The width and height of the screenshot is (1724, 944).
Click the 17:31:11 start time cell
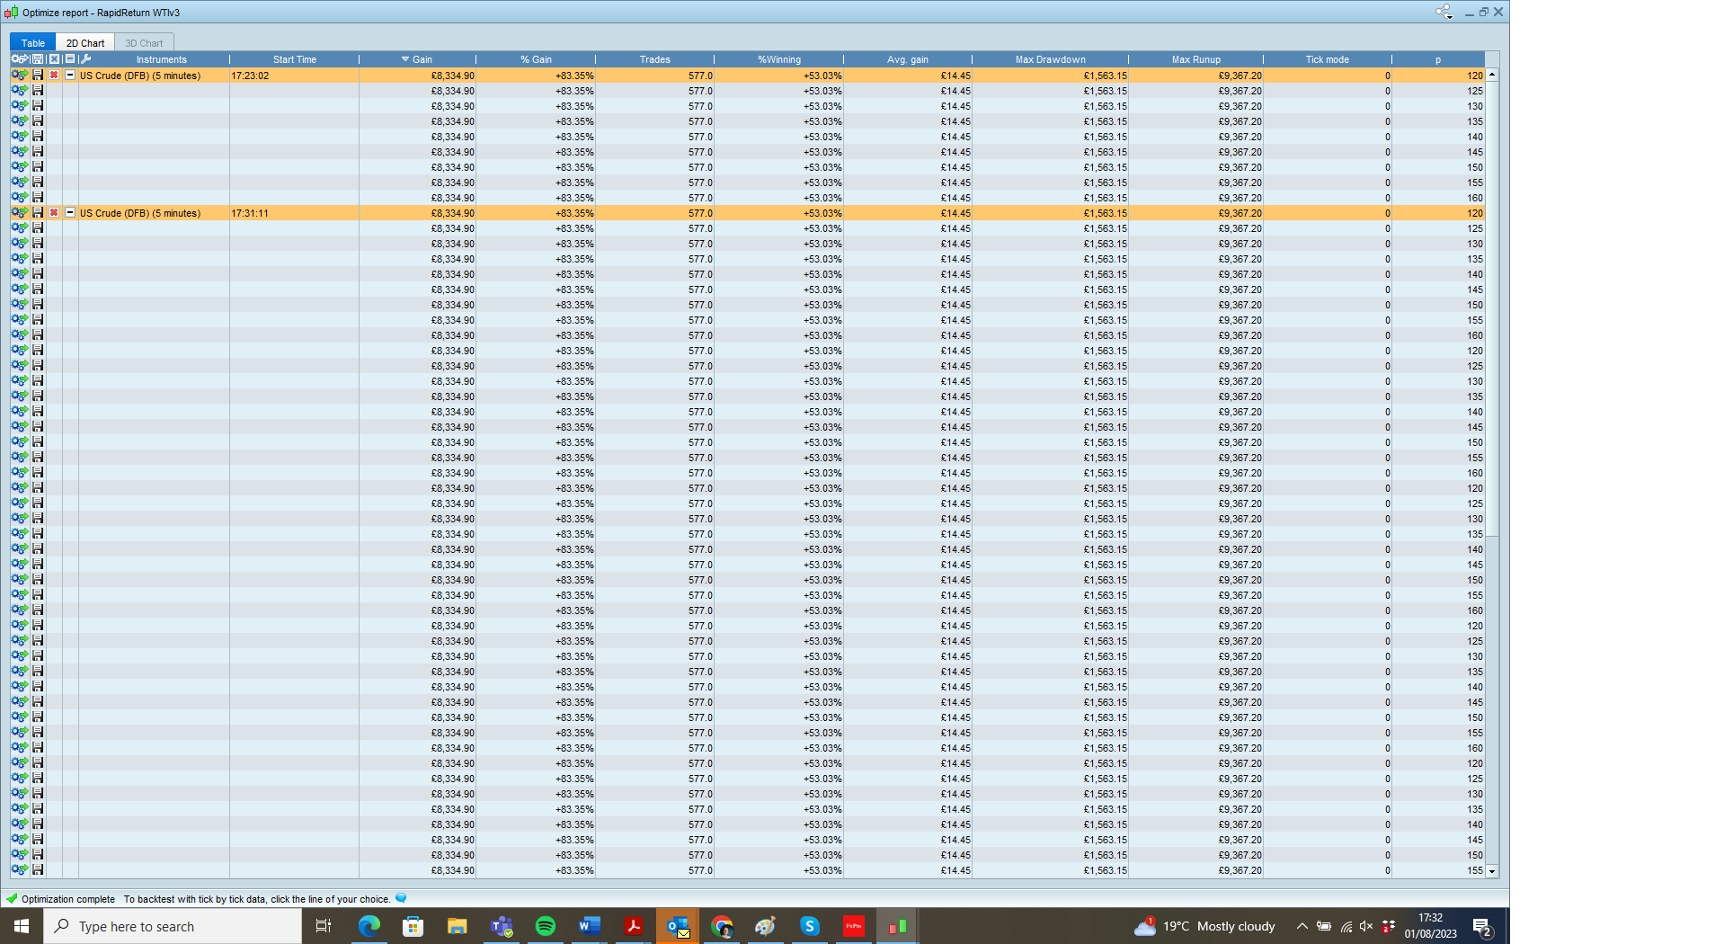coord(294,213)
